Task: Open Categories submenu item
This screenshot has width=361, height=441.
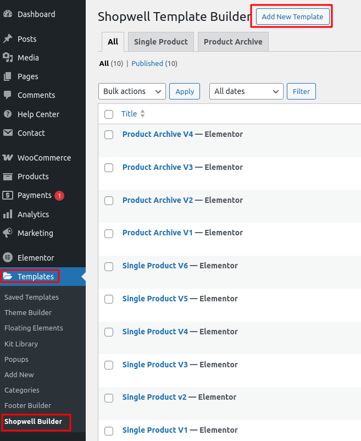Action: pyautogui.click(x=21, y=390)
